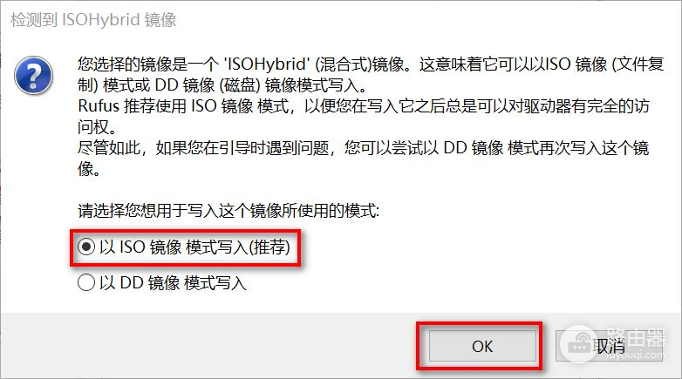Click the final 像。 line of the message

(90, 169)
